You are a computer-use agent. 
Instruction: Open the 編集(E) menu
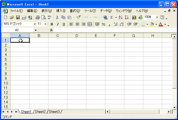coord(32,11)
